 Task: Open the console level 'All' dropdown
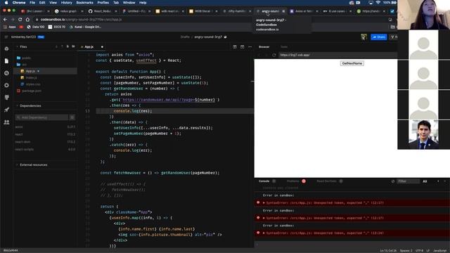(x=425, y=181)
